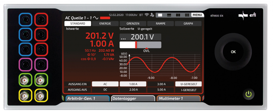Click the sine wave icon beside AC Quelle

tap(96, 18)
